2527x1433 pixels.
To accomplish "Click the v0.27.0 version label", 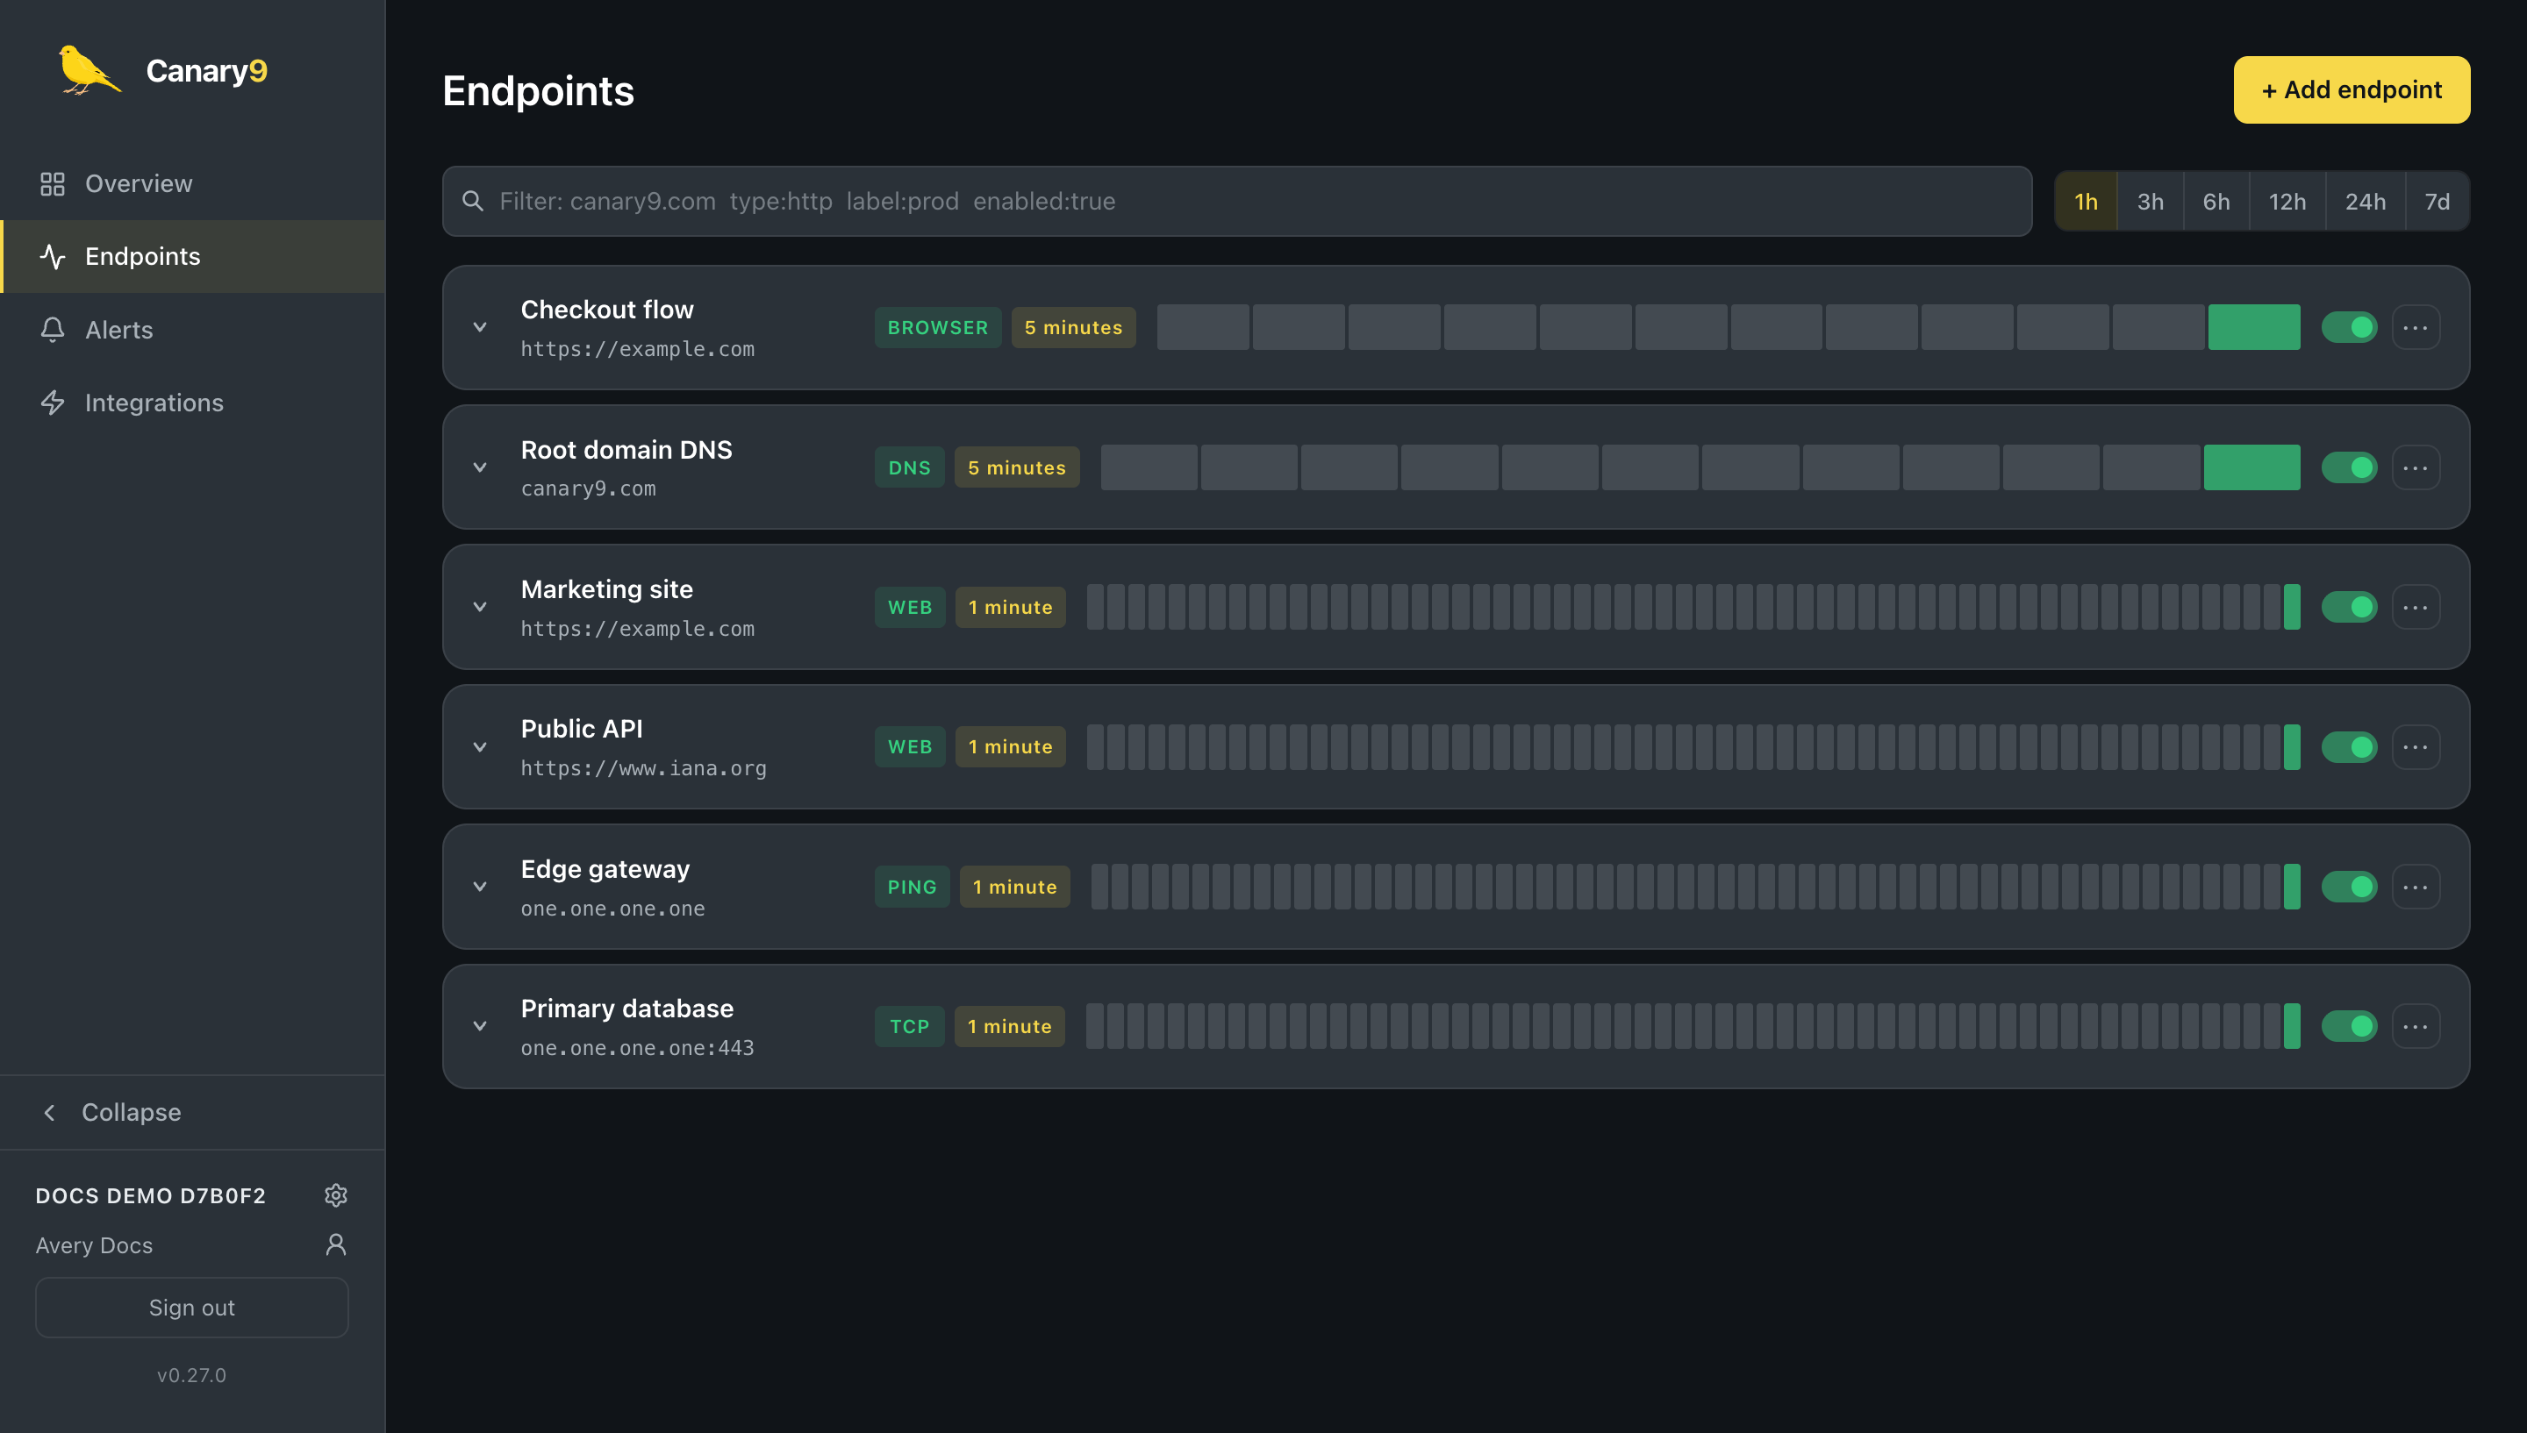I will click(x=192, y=1375).
